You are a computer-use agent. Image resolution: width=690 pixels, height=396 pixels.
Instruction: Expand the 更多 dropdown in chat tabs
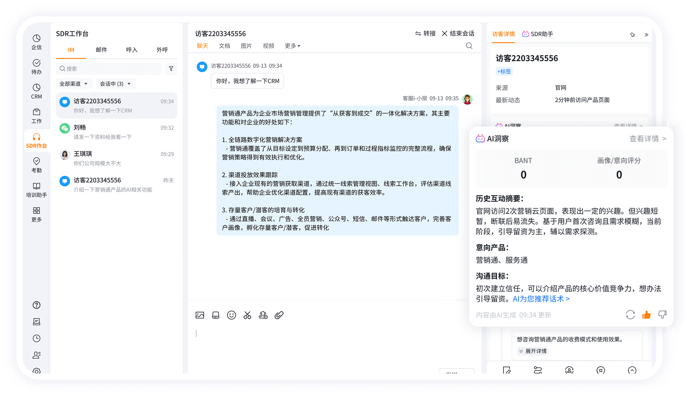coord(292,46)
